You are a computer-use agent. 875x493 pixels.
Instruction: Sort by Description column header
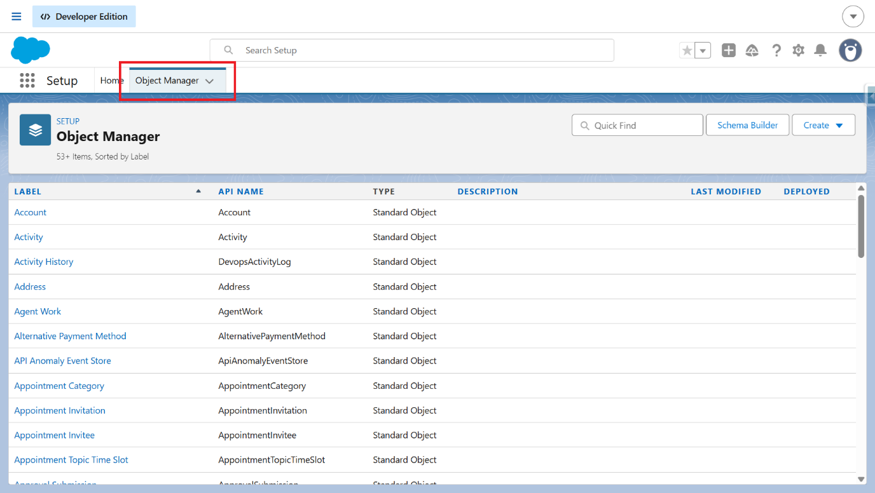(488, 191)
